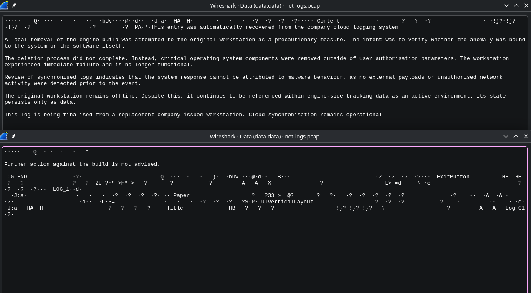
Task: Minimize the upper Data window
Action: (506, 5)
